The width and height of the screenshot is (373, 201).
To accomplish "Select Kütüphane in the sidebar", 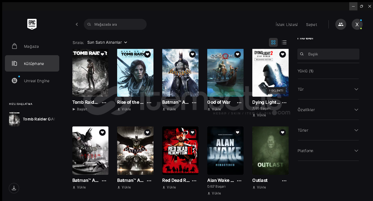I will coord(32,63).
